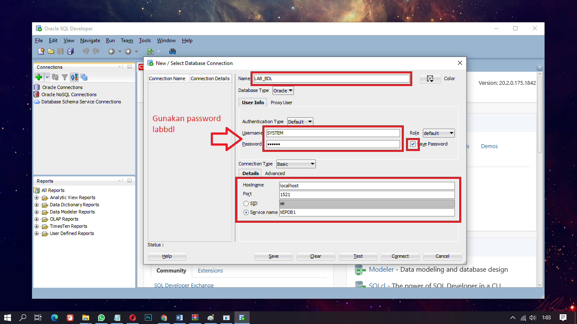The image size is (577, 324).
Task: Open the SQL Worksheet toolbar icon
Action: 150,51
